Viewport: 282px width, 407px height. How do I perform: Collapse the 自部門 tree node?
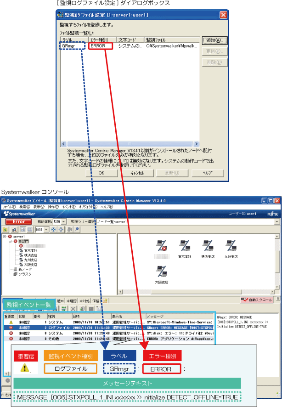point(10,241)
